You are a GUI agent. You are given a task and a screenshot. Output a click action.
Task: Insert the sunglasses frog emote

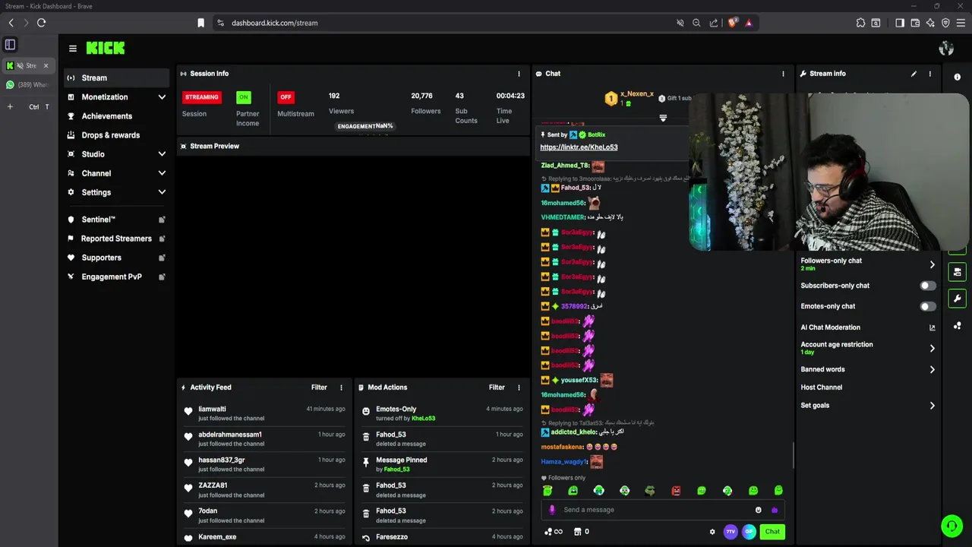[x=650, y=491]
